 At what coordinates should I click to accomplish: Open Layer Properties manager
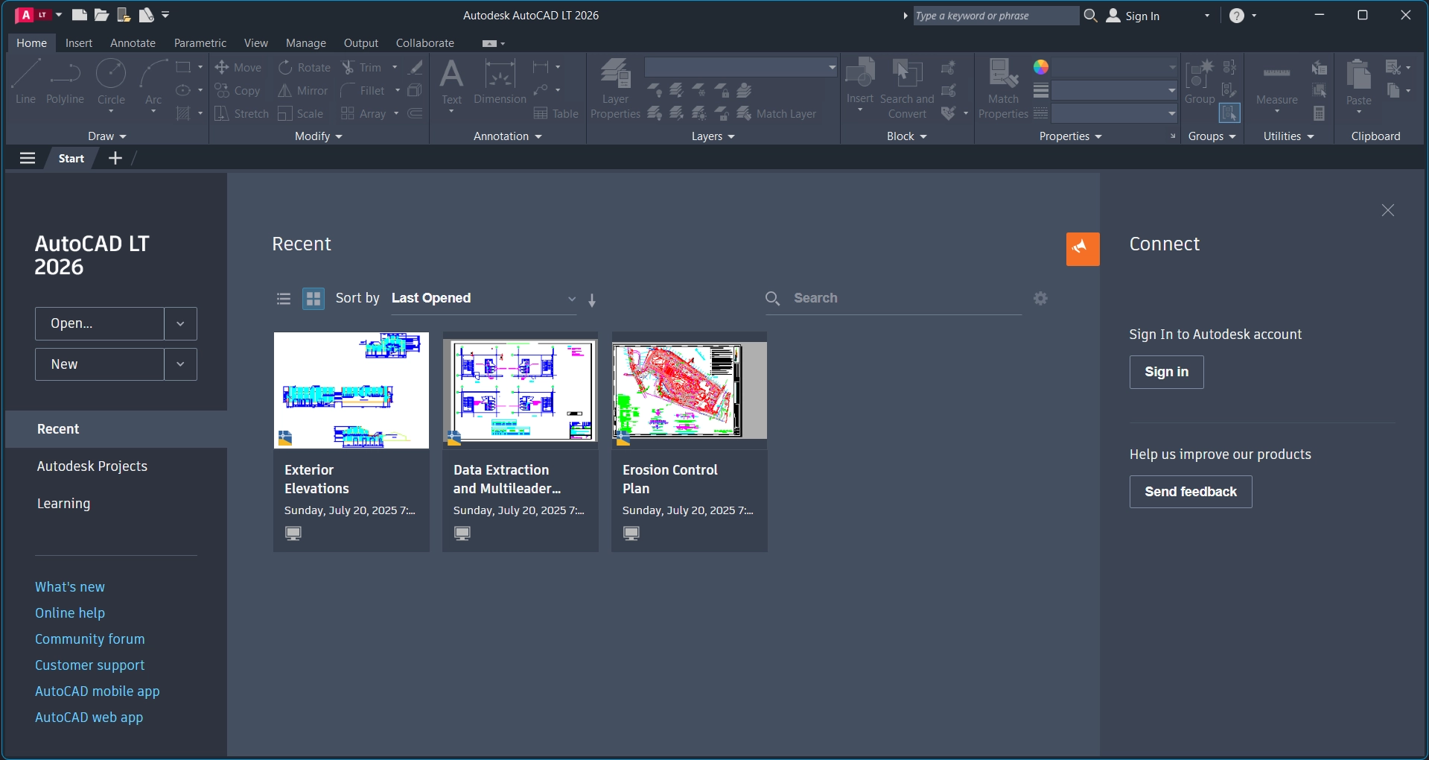[615, 89]
